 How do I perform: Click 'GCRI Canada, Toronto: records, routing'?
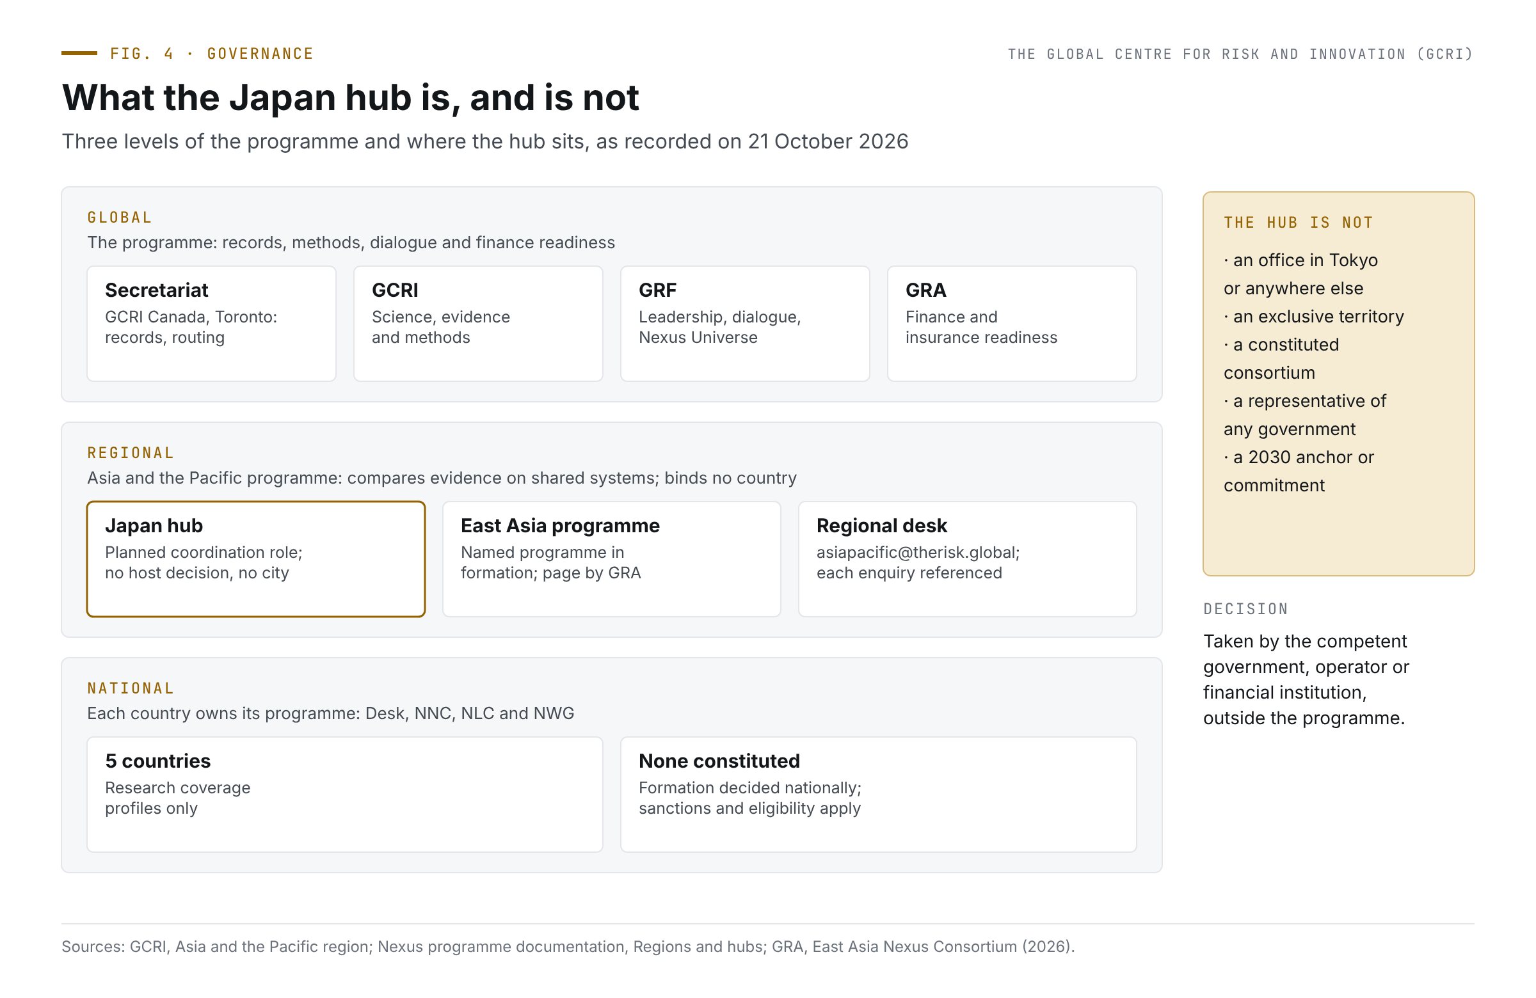[191, 327]
